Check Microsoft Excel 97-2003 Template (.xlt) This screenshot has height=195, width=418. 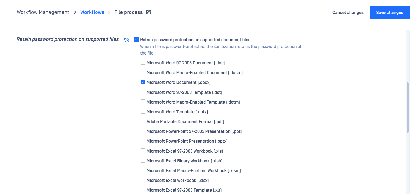[143, 190]
